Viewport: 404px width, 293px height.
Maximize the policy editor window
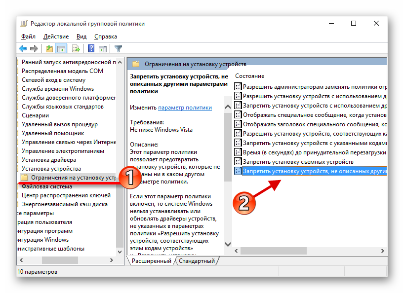pyautogui.click(x=354, y=23)
